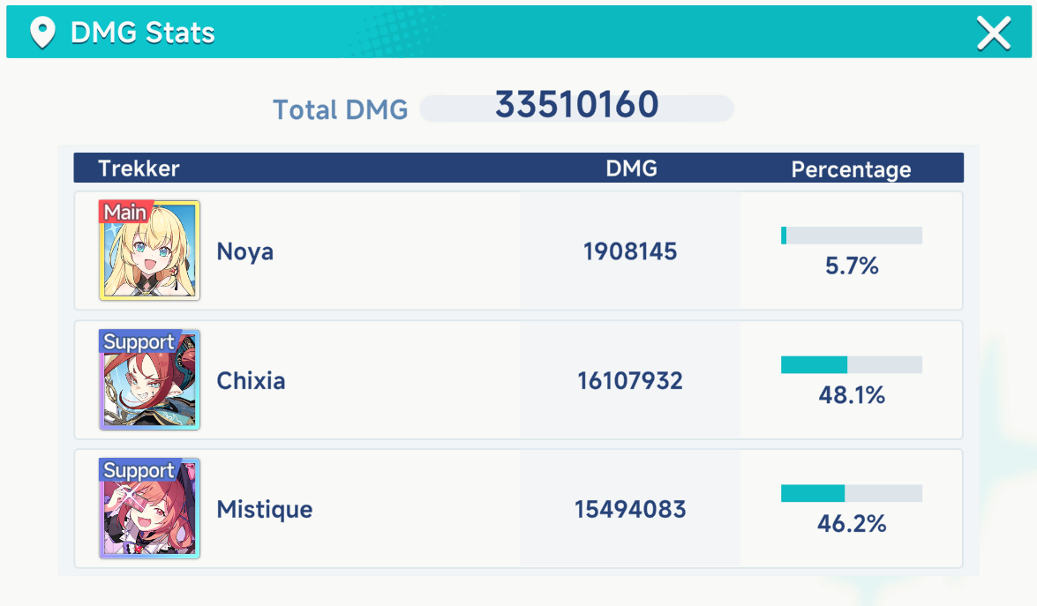Click the Total DMG value 33510160
This screenshot has width=1037, height=606.
pyautogui.click(x=576, y=105)
